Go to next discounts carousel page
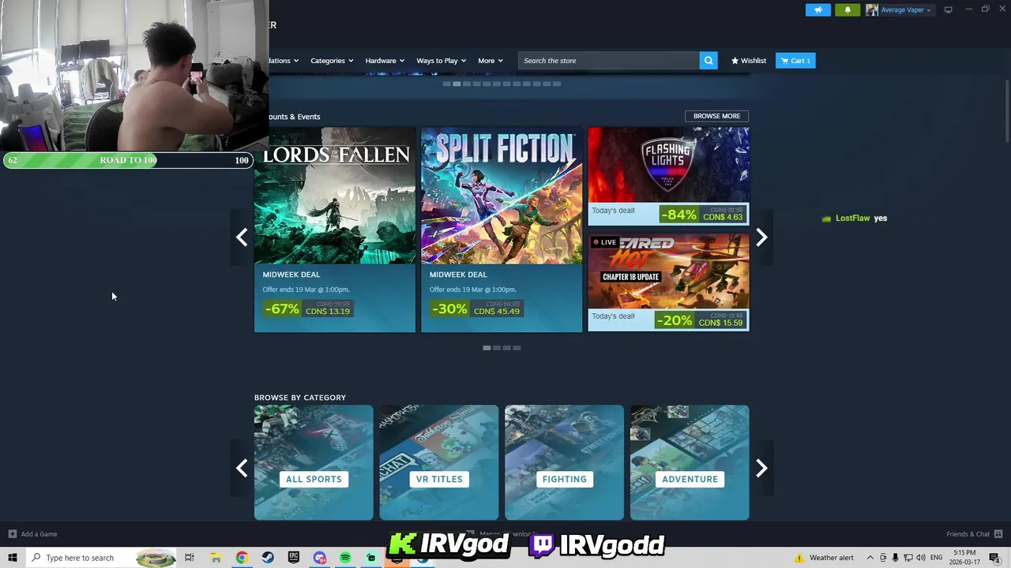 (761, 237)
